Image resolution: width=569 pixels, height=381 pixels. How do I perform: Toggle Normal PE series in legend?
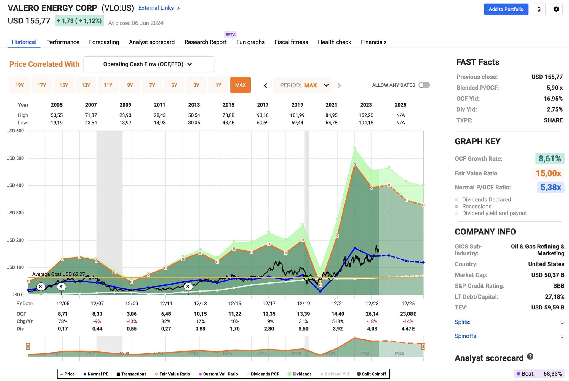(x=96, y=374)
